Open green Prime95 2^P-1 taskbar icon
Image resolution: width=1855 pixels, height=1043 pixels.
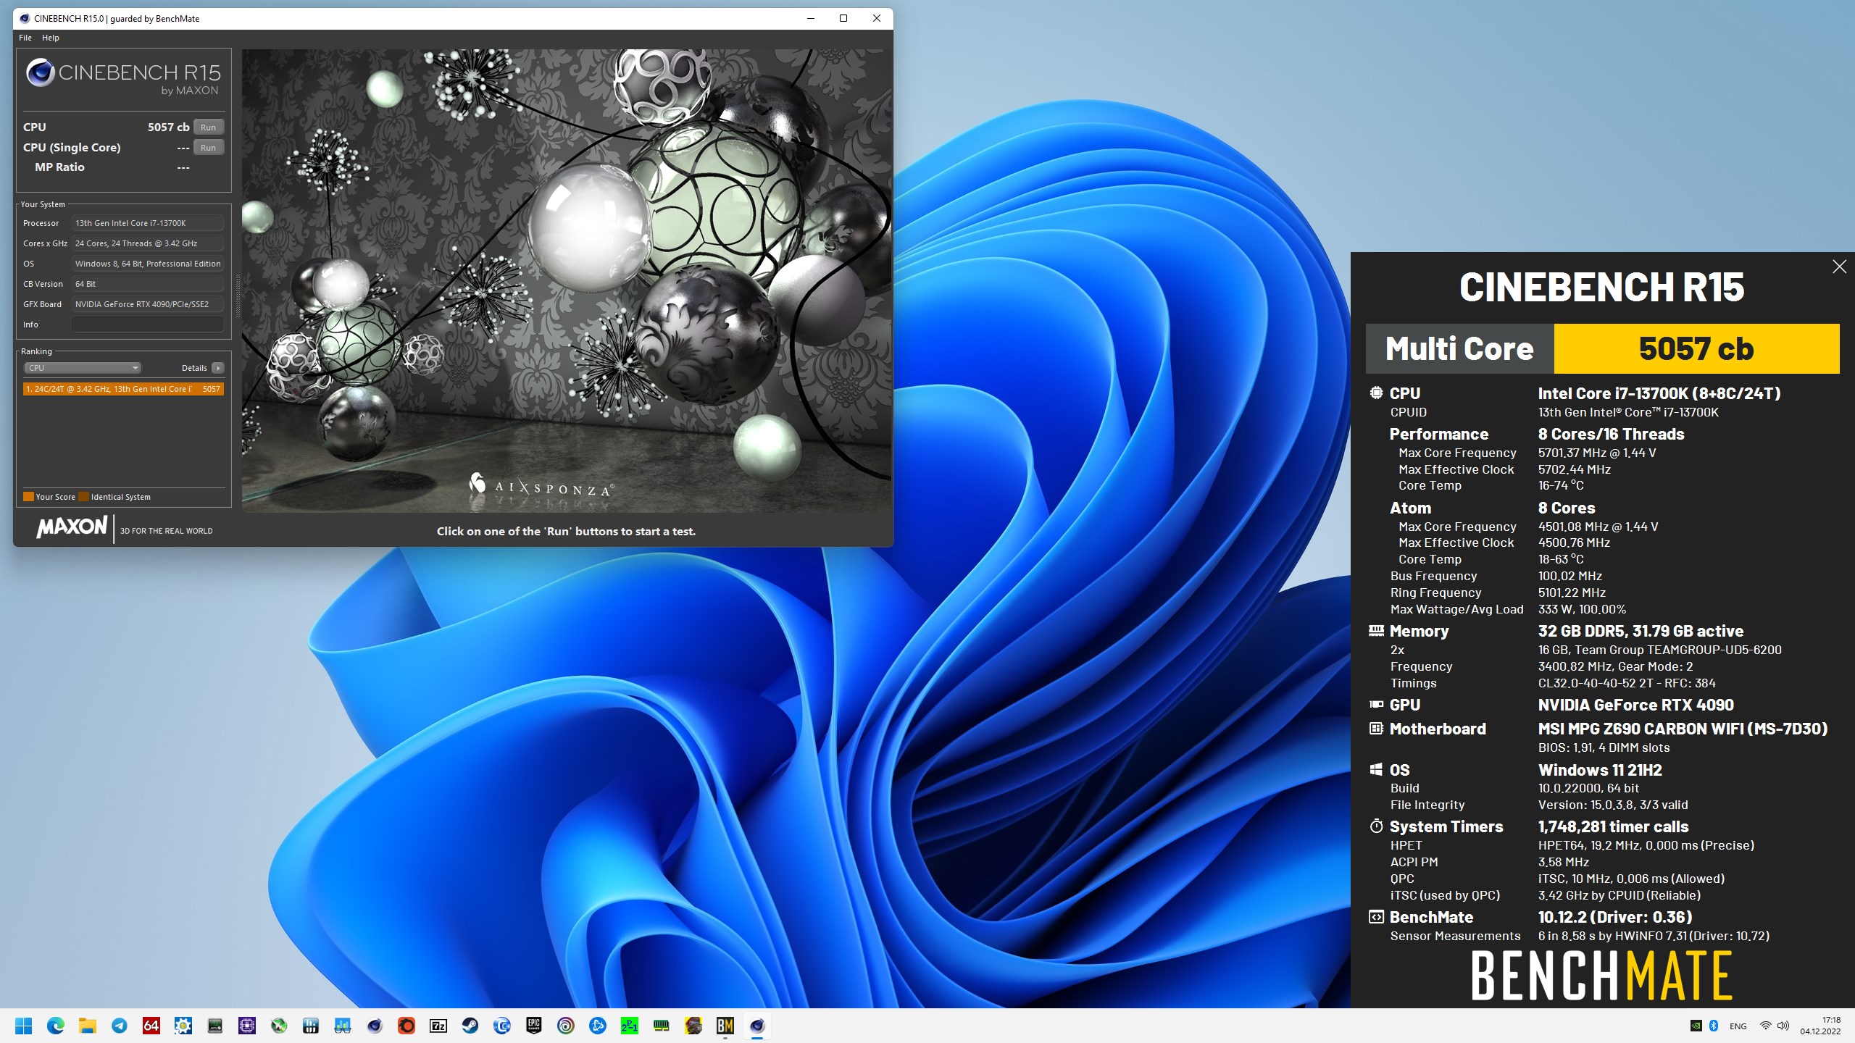630,1026
